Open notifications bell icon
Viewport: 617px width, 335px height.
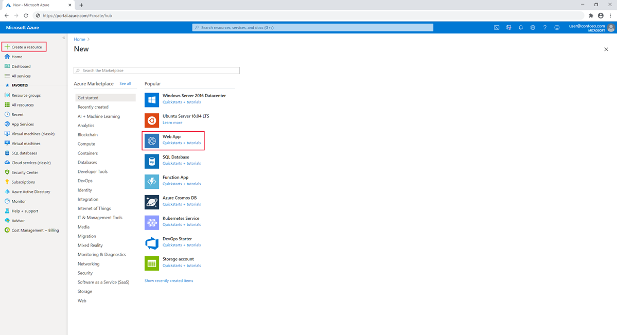(x=521, y=28)
